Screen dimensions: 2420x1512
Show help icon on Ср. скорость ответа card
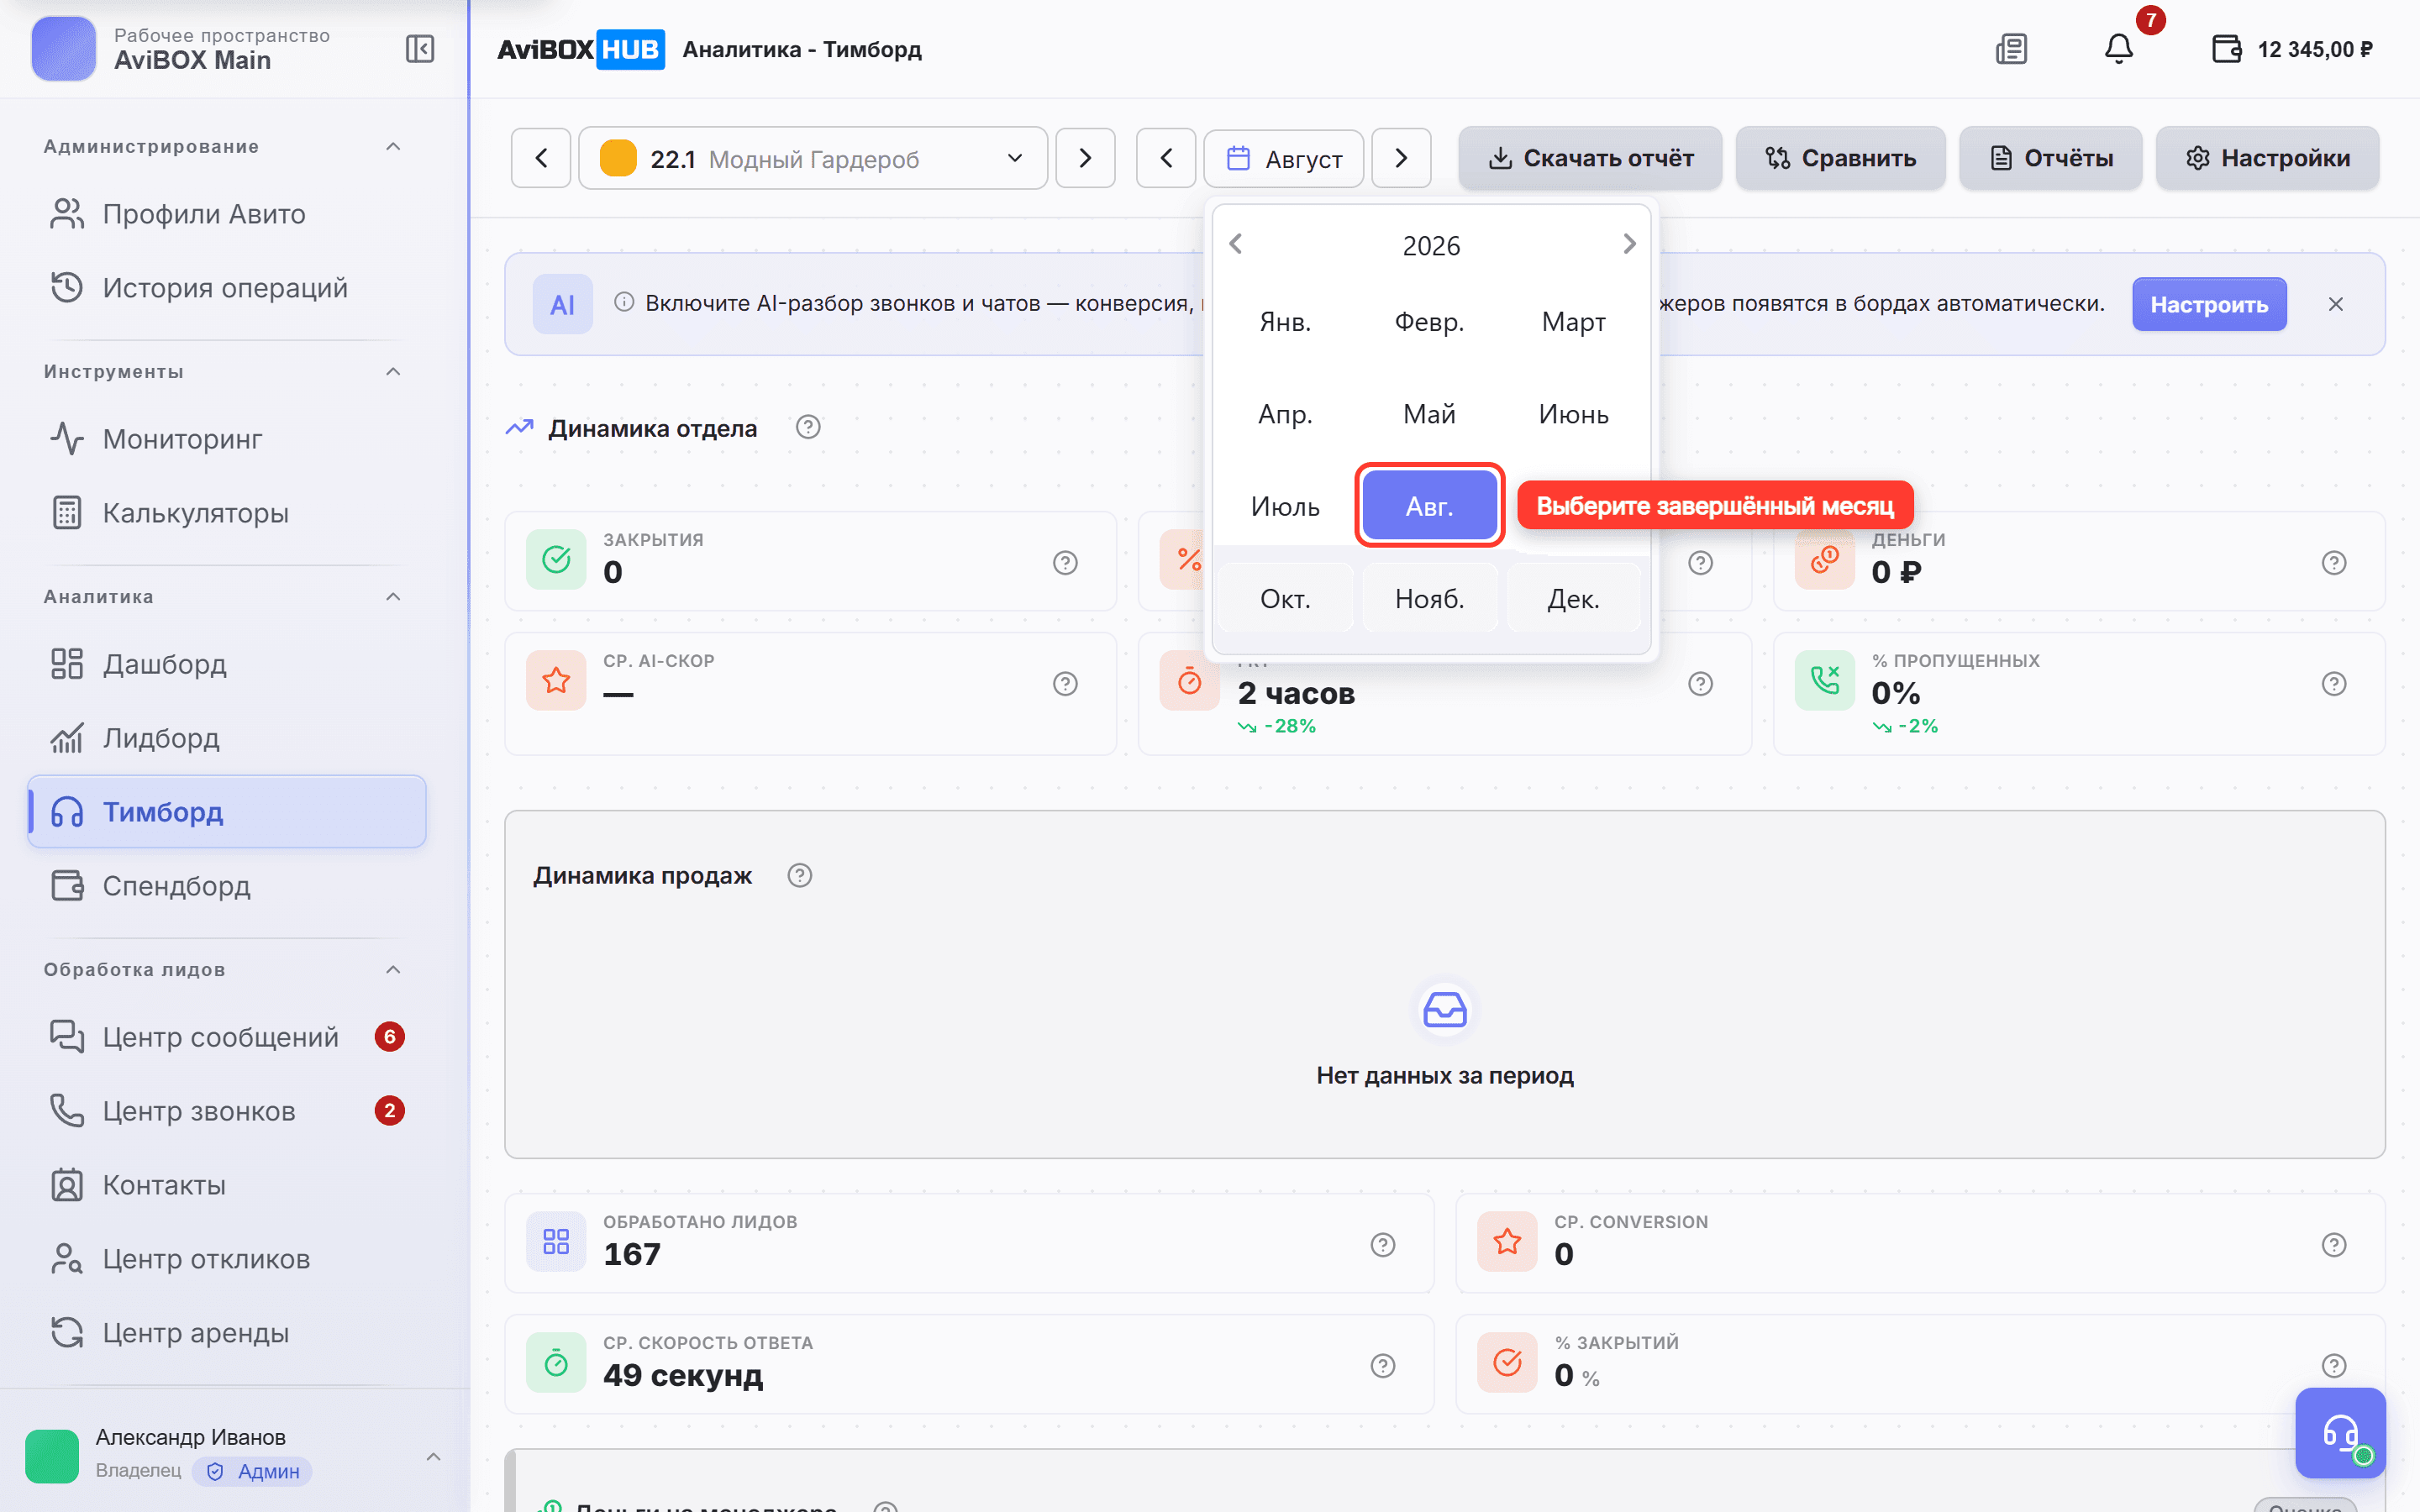click(x=1383, y=1366)
